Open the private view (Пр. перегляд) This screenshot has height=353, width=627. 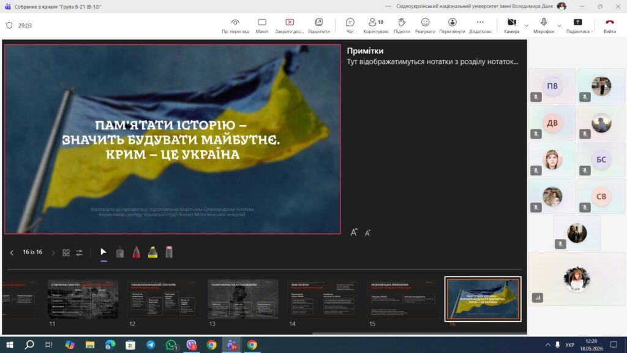tap(235, 26)
